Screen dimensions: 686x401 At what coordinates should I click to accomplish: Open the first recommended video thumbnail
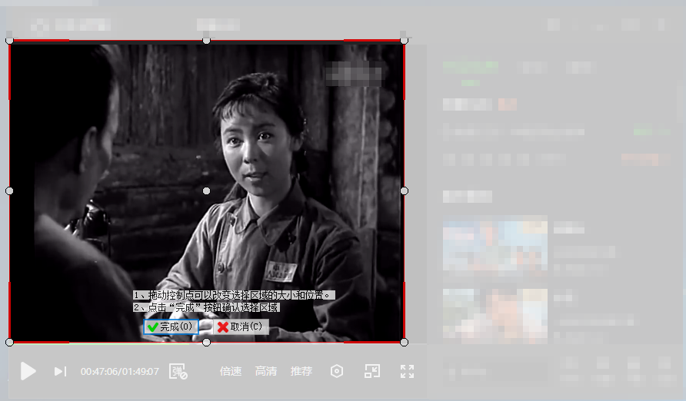pos(495,246)
